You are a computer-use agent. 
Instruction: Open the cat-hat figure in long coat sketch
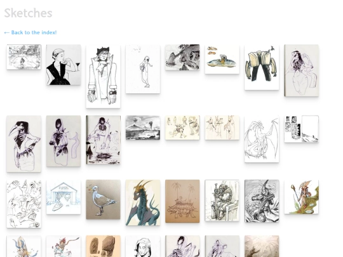103,77
